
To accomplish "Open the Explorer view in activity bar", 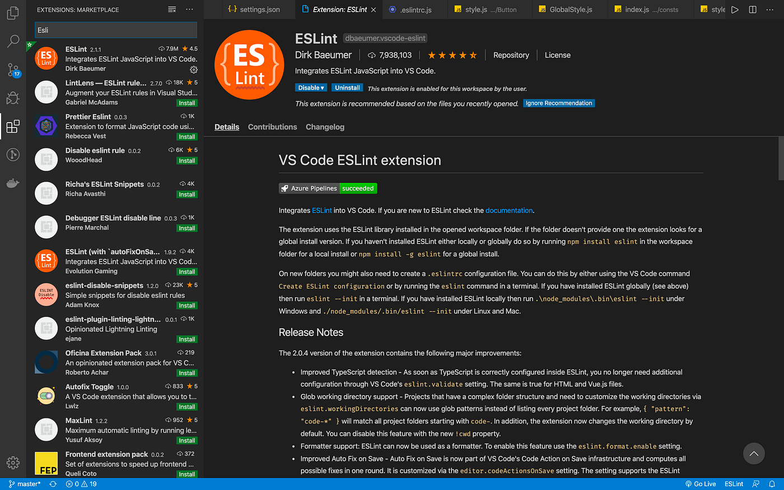I will point(13,12).
